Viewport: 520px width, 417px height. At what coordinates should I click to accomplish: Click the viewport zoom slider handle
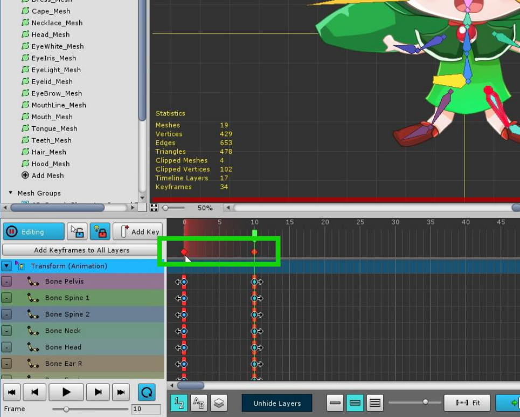click(165, 208)
